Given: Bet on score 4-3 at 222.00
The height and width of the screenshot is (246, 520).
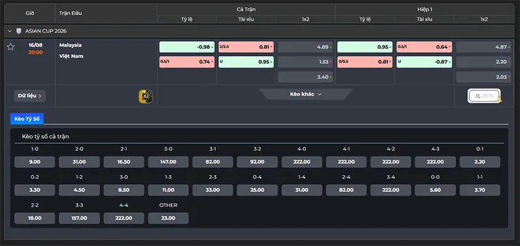Looking at the screenshot, I should [x=435, y=162].
